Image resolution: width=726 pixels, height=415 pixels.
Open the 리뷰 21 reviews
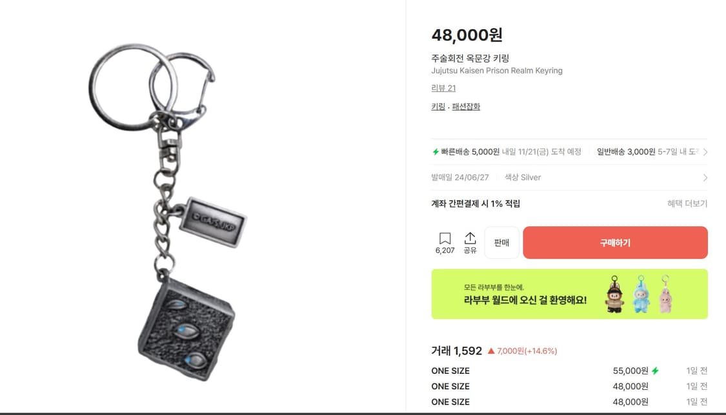click(443, 88)
